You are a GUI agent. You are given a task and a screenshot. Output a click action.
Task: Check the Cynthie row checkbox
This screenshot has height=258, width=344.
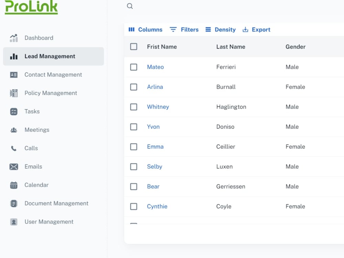point(133,206)
